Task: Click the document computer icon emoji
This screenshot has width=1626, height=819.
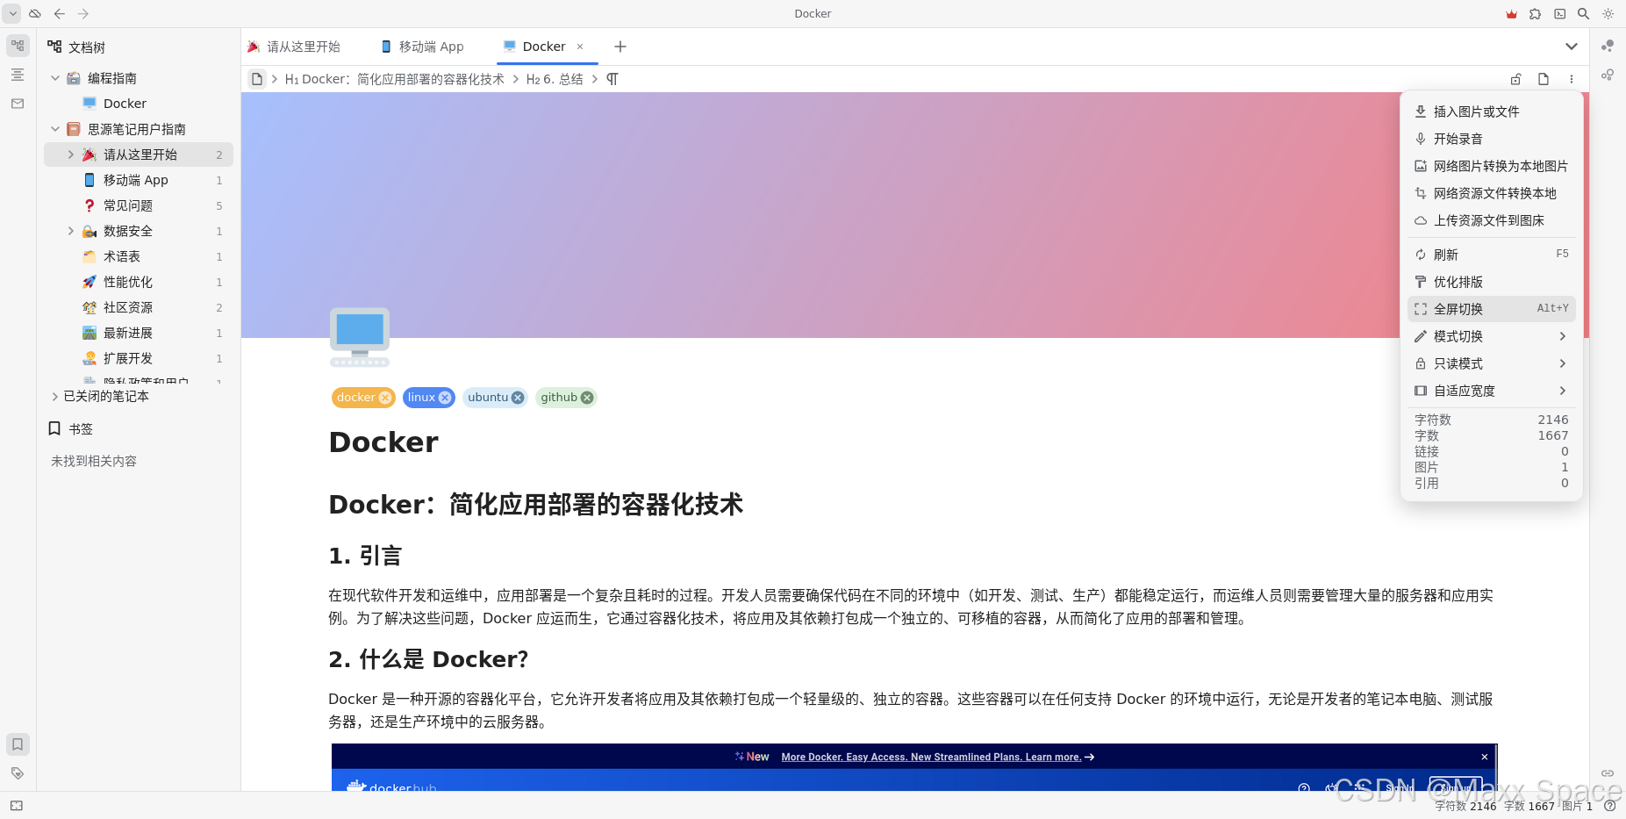Action: 360,337
